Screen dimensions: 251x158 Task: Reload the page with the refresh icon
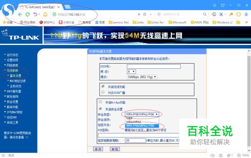coord(28,14)
